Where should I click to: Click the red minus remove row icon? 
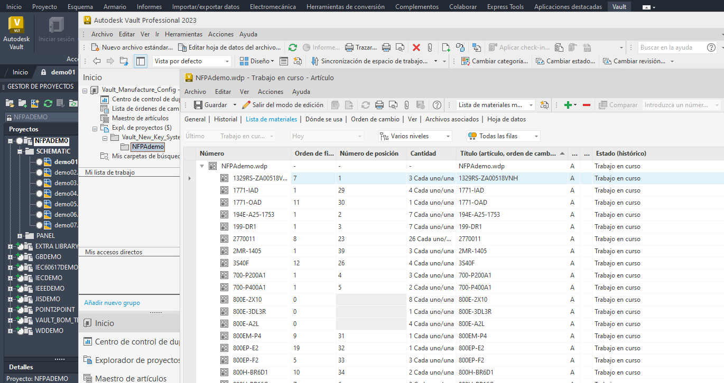pos(587,105)
